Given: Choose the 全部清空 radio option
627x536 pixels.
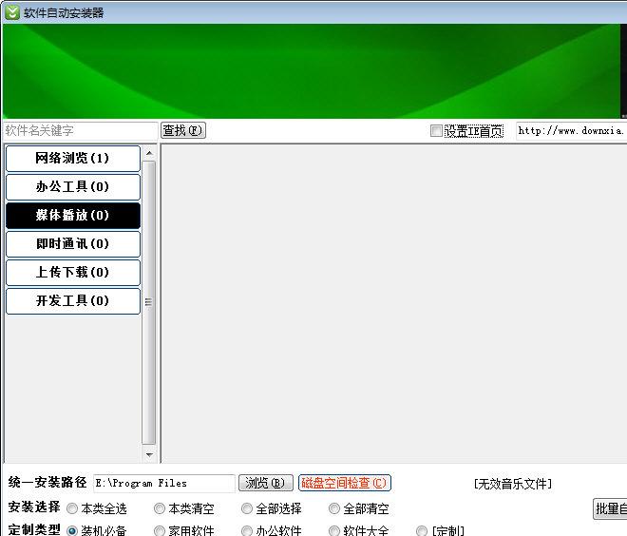Looking at the screenshot, I should [x=334, y=509].
